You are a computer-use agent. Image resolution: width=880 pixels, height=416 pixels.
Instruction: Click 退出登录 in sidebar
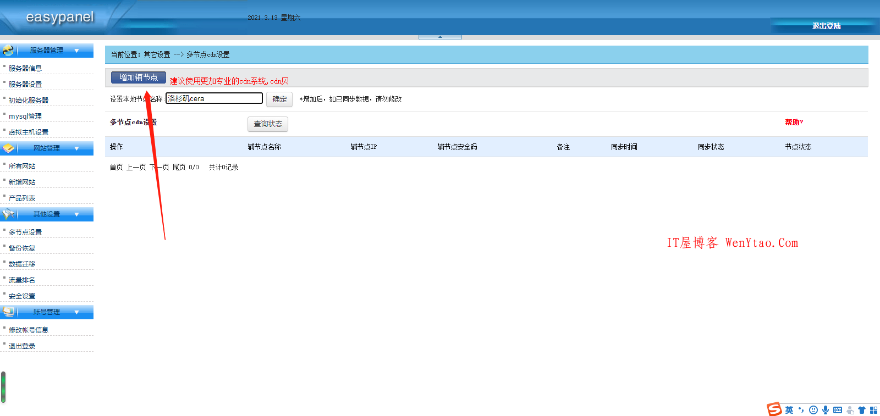click(x=22, y=346)
